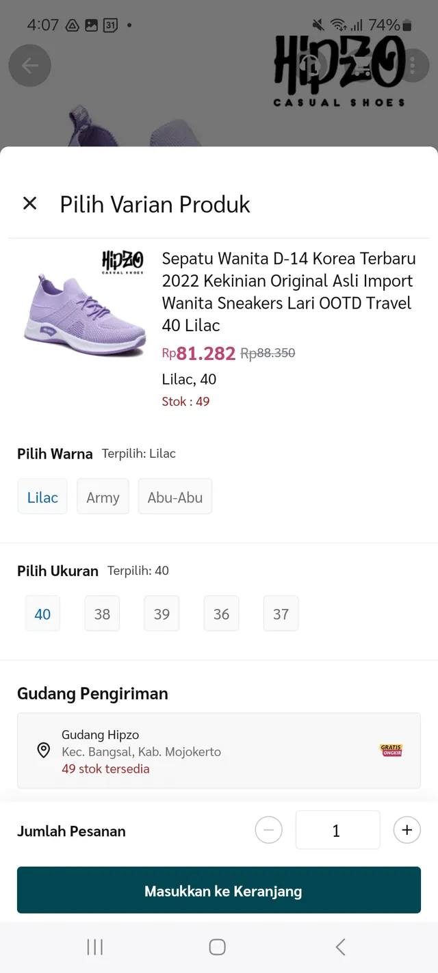Open Android recent apps icon
The image size is (438, 973).
(94, 947)
